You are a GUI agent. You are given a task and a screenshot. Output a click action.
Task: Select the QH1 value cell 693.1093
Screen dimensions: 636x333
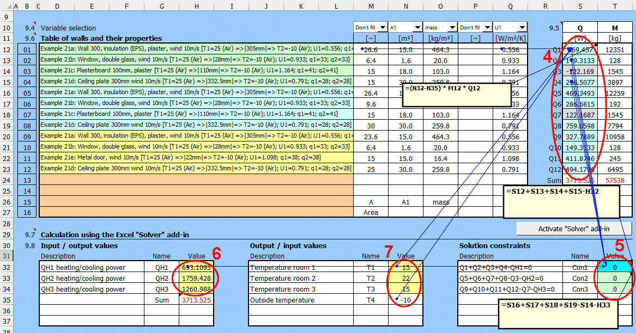[x=196, y=268]
